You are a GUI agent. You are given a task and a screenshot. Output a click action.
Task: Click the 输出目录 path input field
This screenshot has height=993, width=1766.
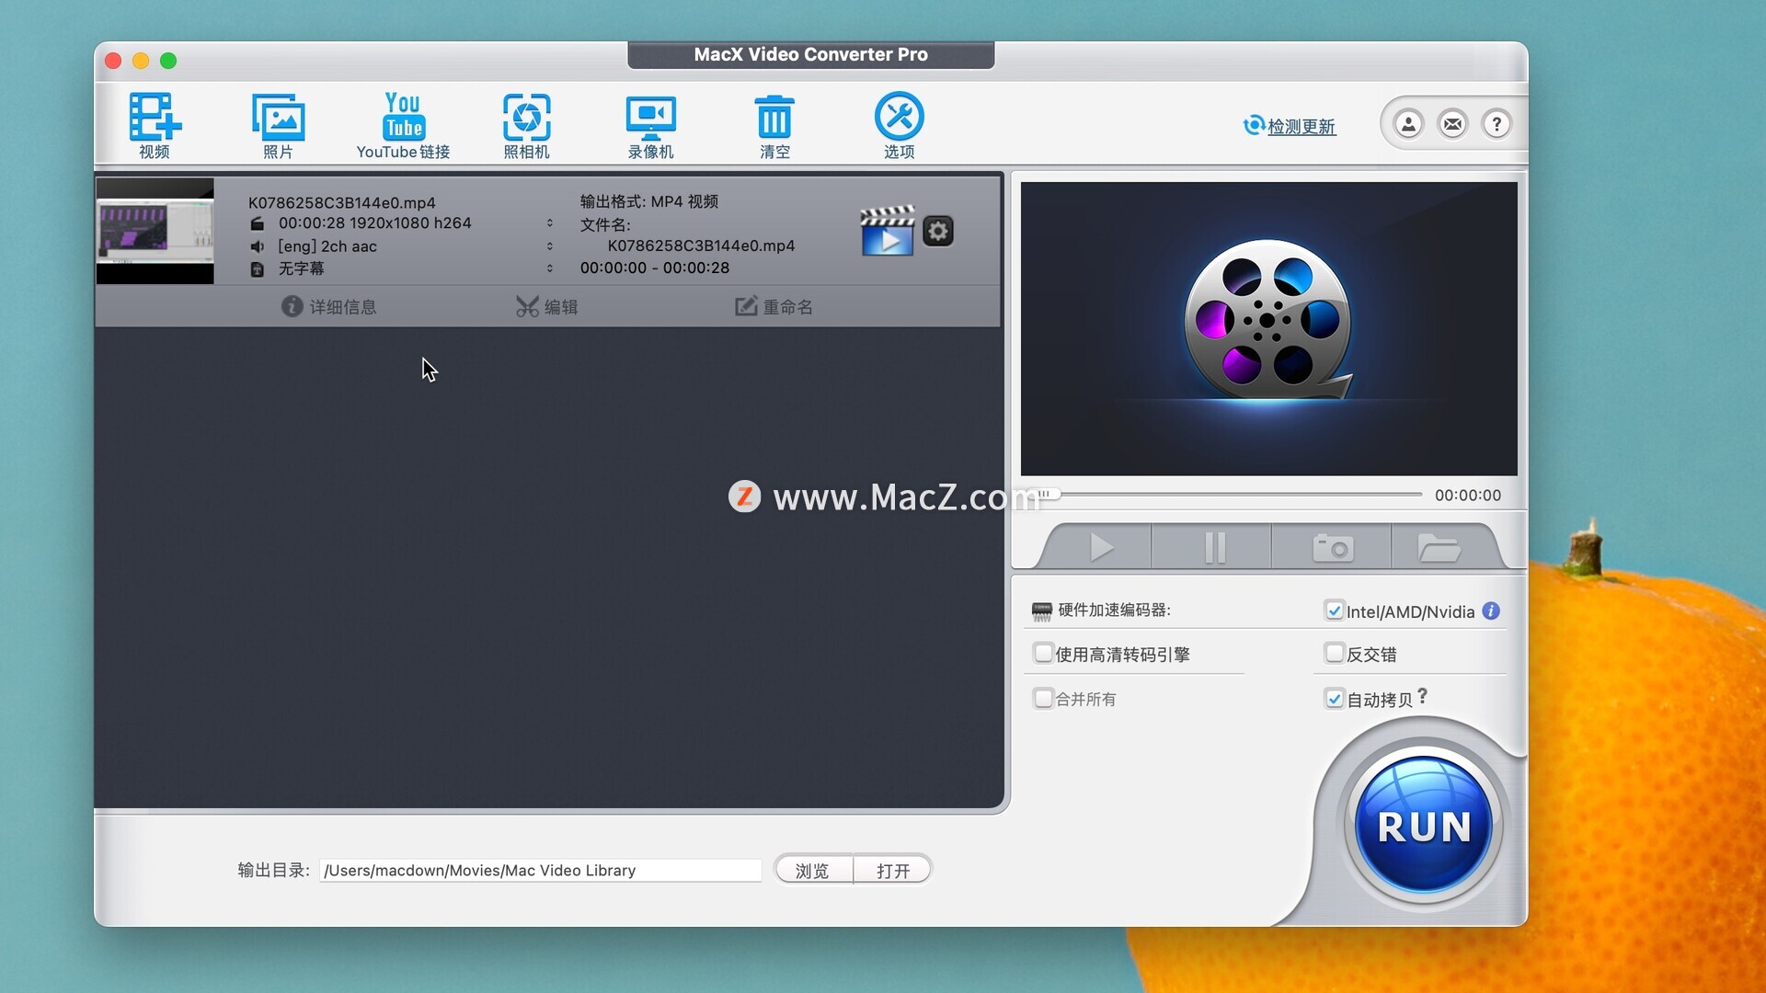click(540, 870)
